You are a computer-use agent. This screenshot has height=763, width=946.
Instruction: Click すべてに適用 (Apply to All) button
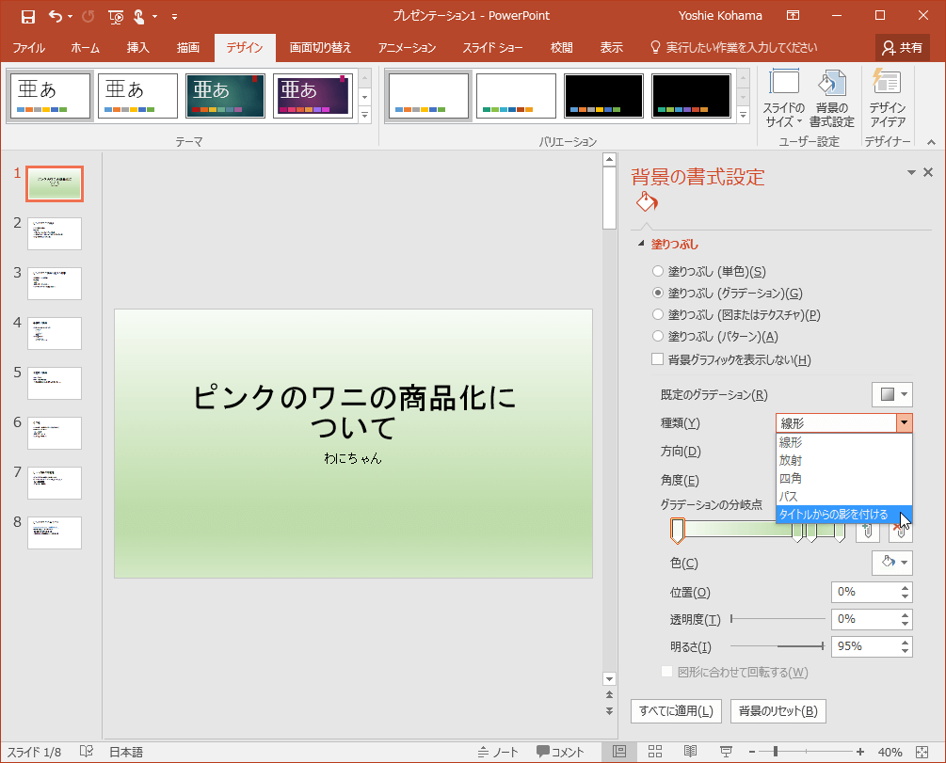[675, 710]
